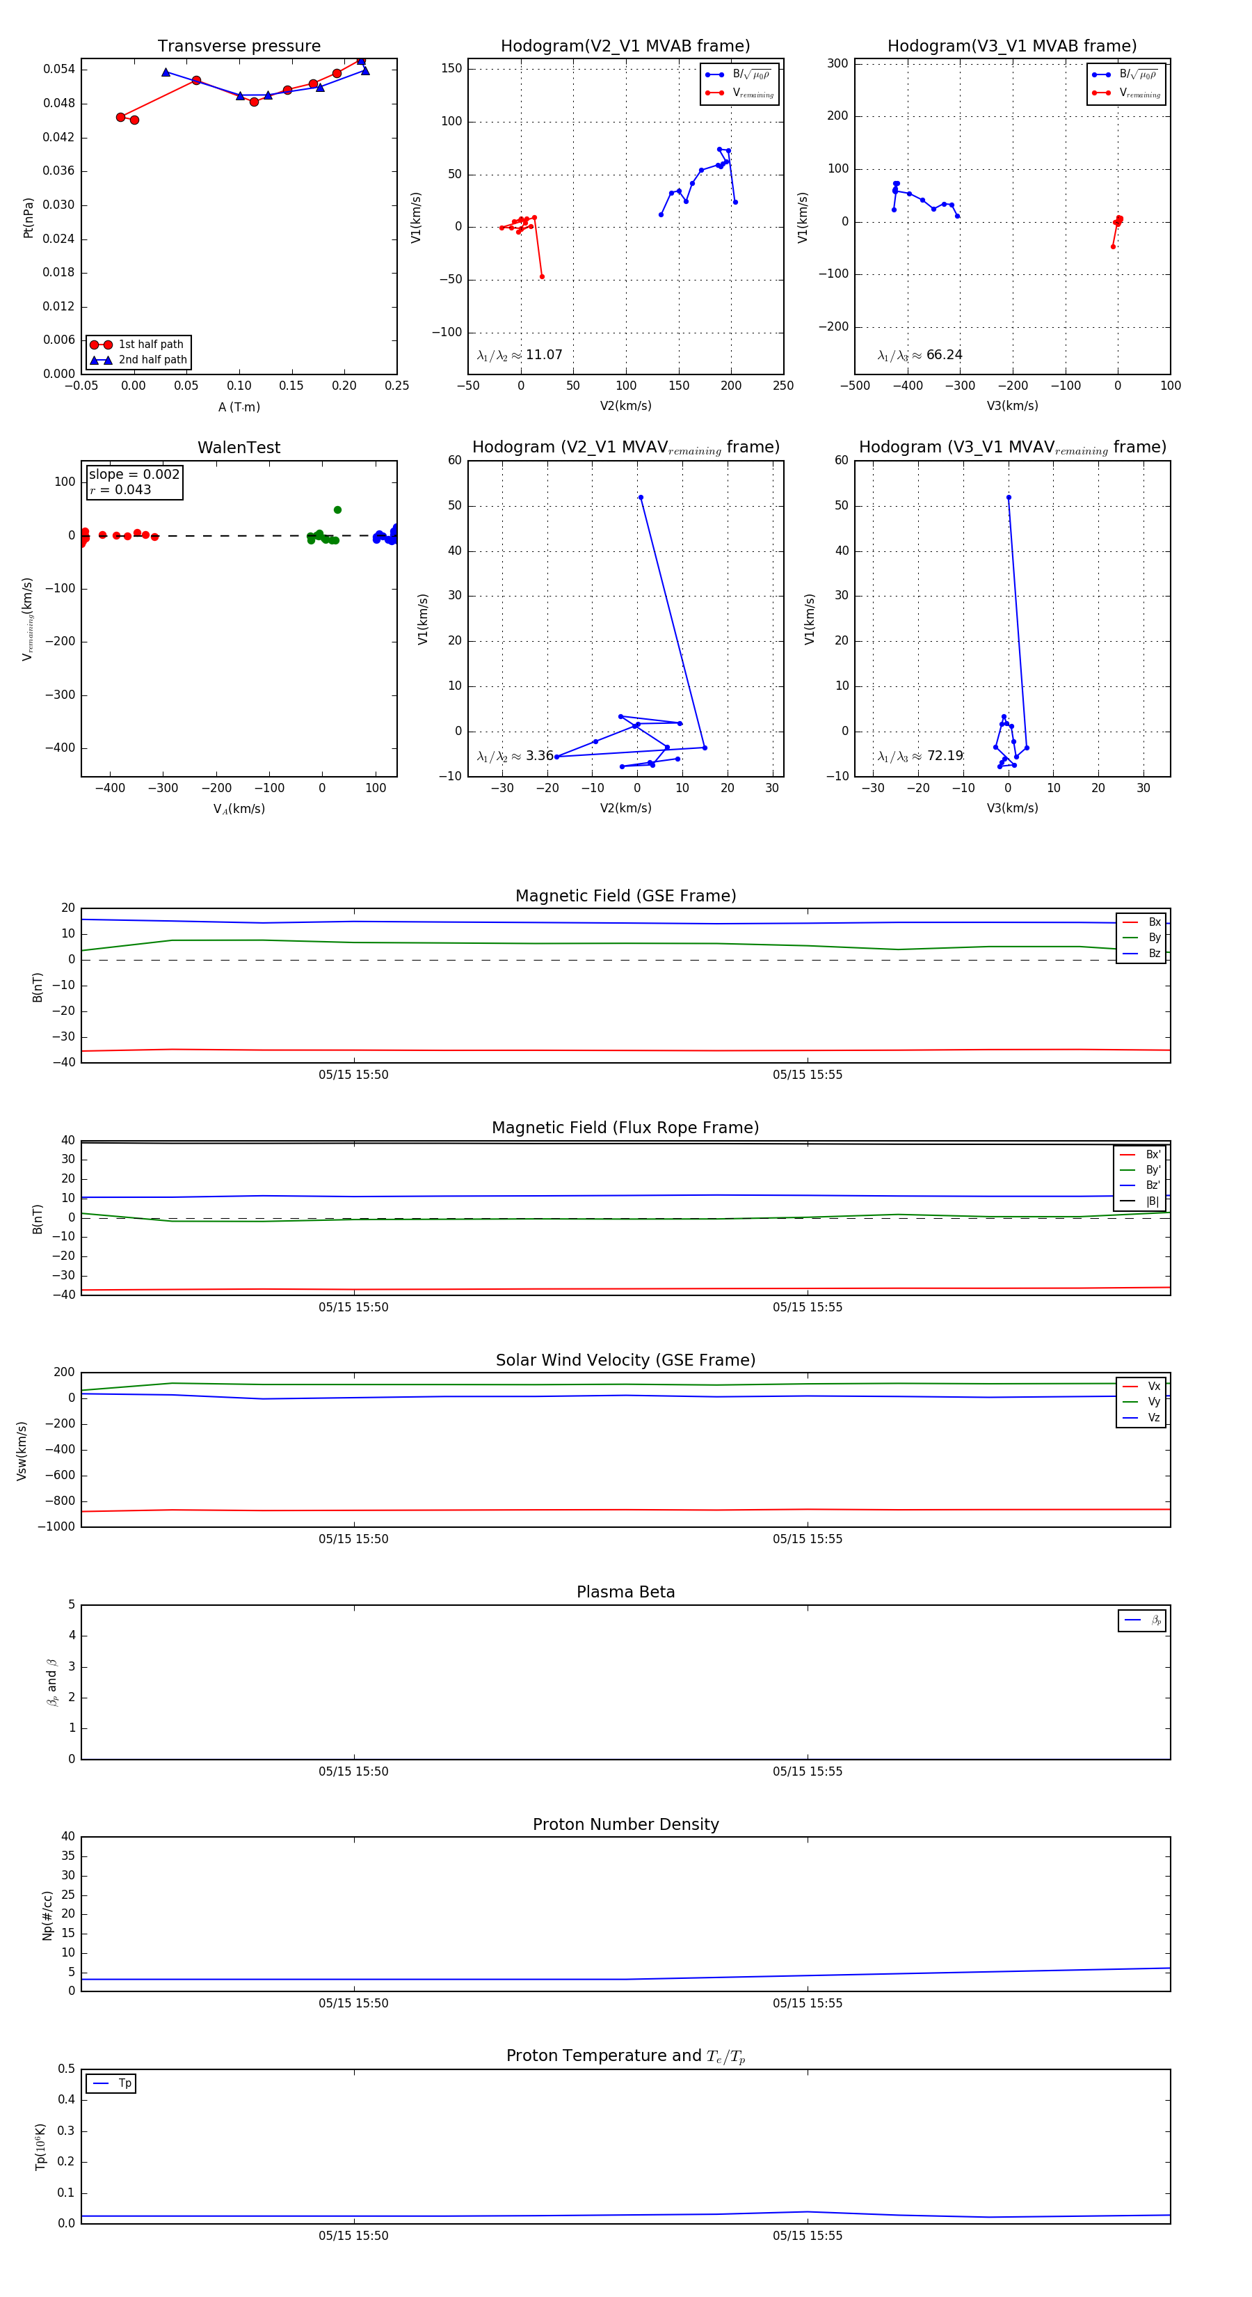The width and height of the screenshot is (1252, 2297).
Task: Click the beta_p legend box in Plasma Beta plot
Action: [x=1141, y=1620]
